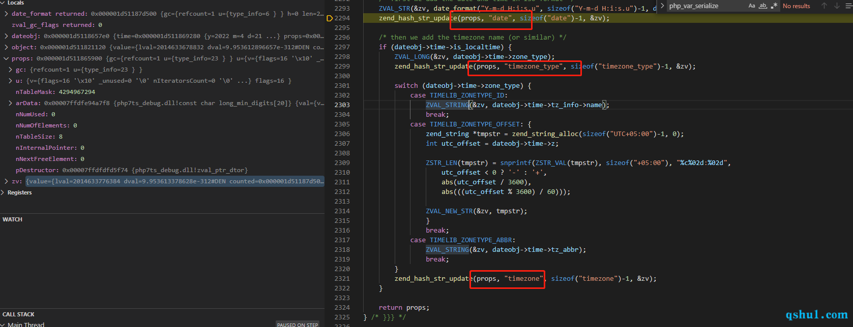Open the WATCH panel header
This screenshot has width=853, height=327.
[x=162, y=219]
